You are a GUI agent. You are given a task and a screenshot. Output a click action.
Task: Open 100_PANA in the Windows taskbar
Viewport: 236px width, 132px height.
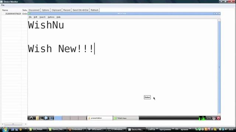(x=38, y=129)
